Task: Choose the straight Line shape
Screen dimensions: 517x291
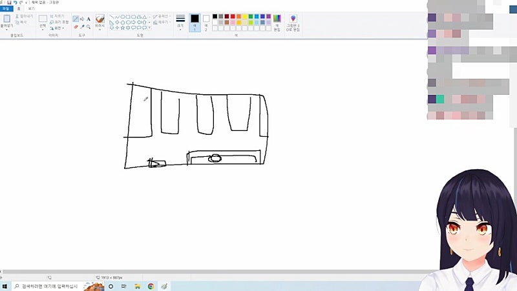Action: click(x=112, y=17)
